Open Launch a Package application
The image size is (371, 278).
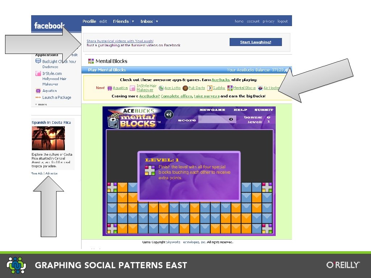[x=57, y=97]
